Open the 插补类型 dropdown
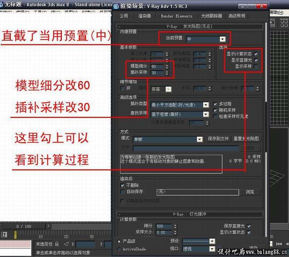This screenshot has width=289, height=257. [206, 105]
